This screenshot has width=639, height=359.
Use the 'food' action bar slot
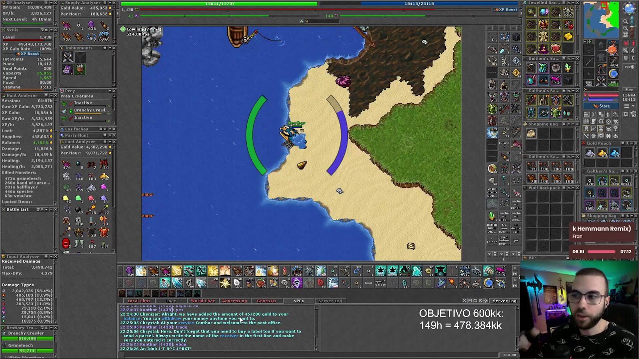click(x=368, y=283)
